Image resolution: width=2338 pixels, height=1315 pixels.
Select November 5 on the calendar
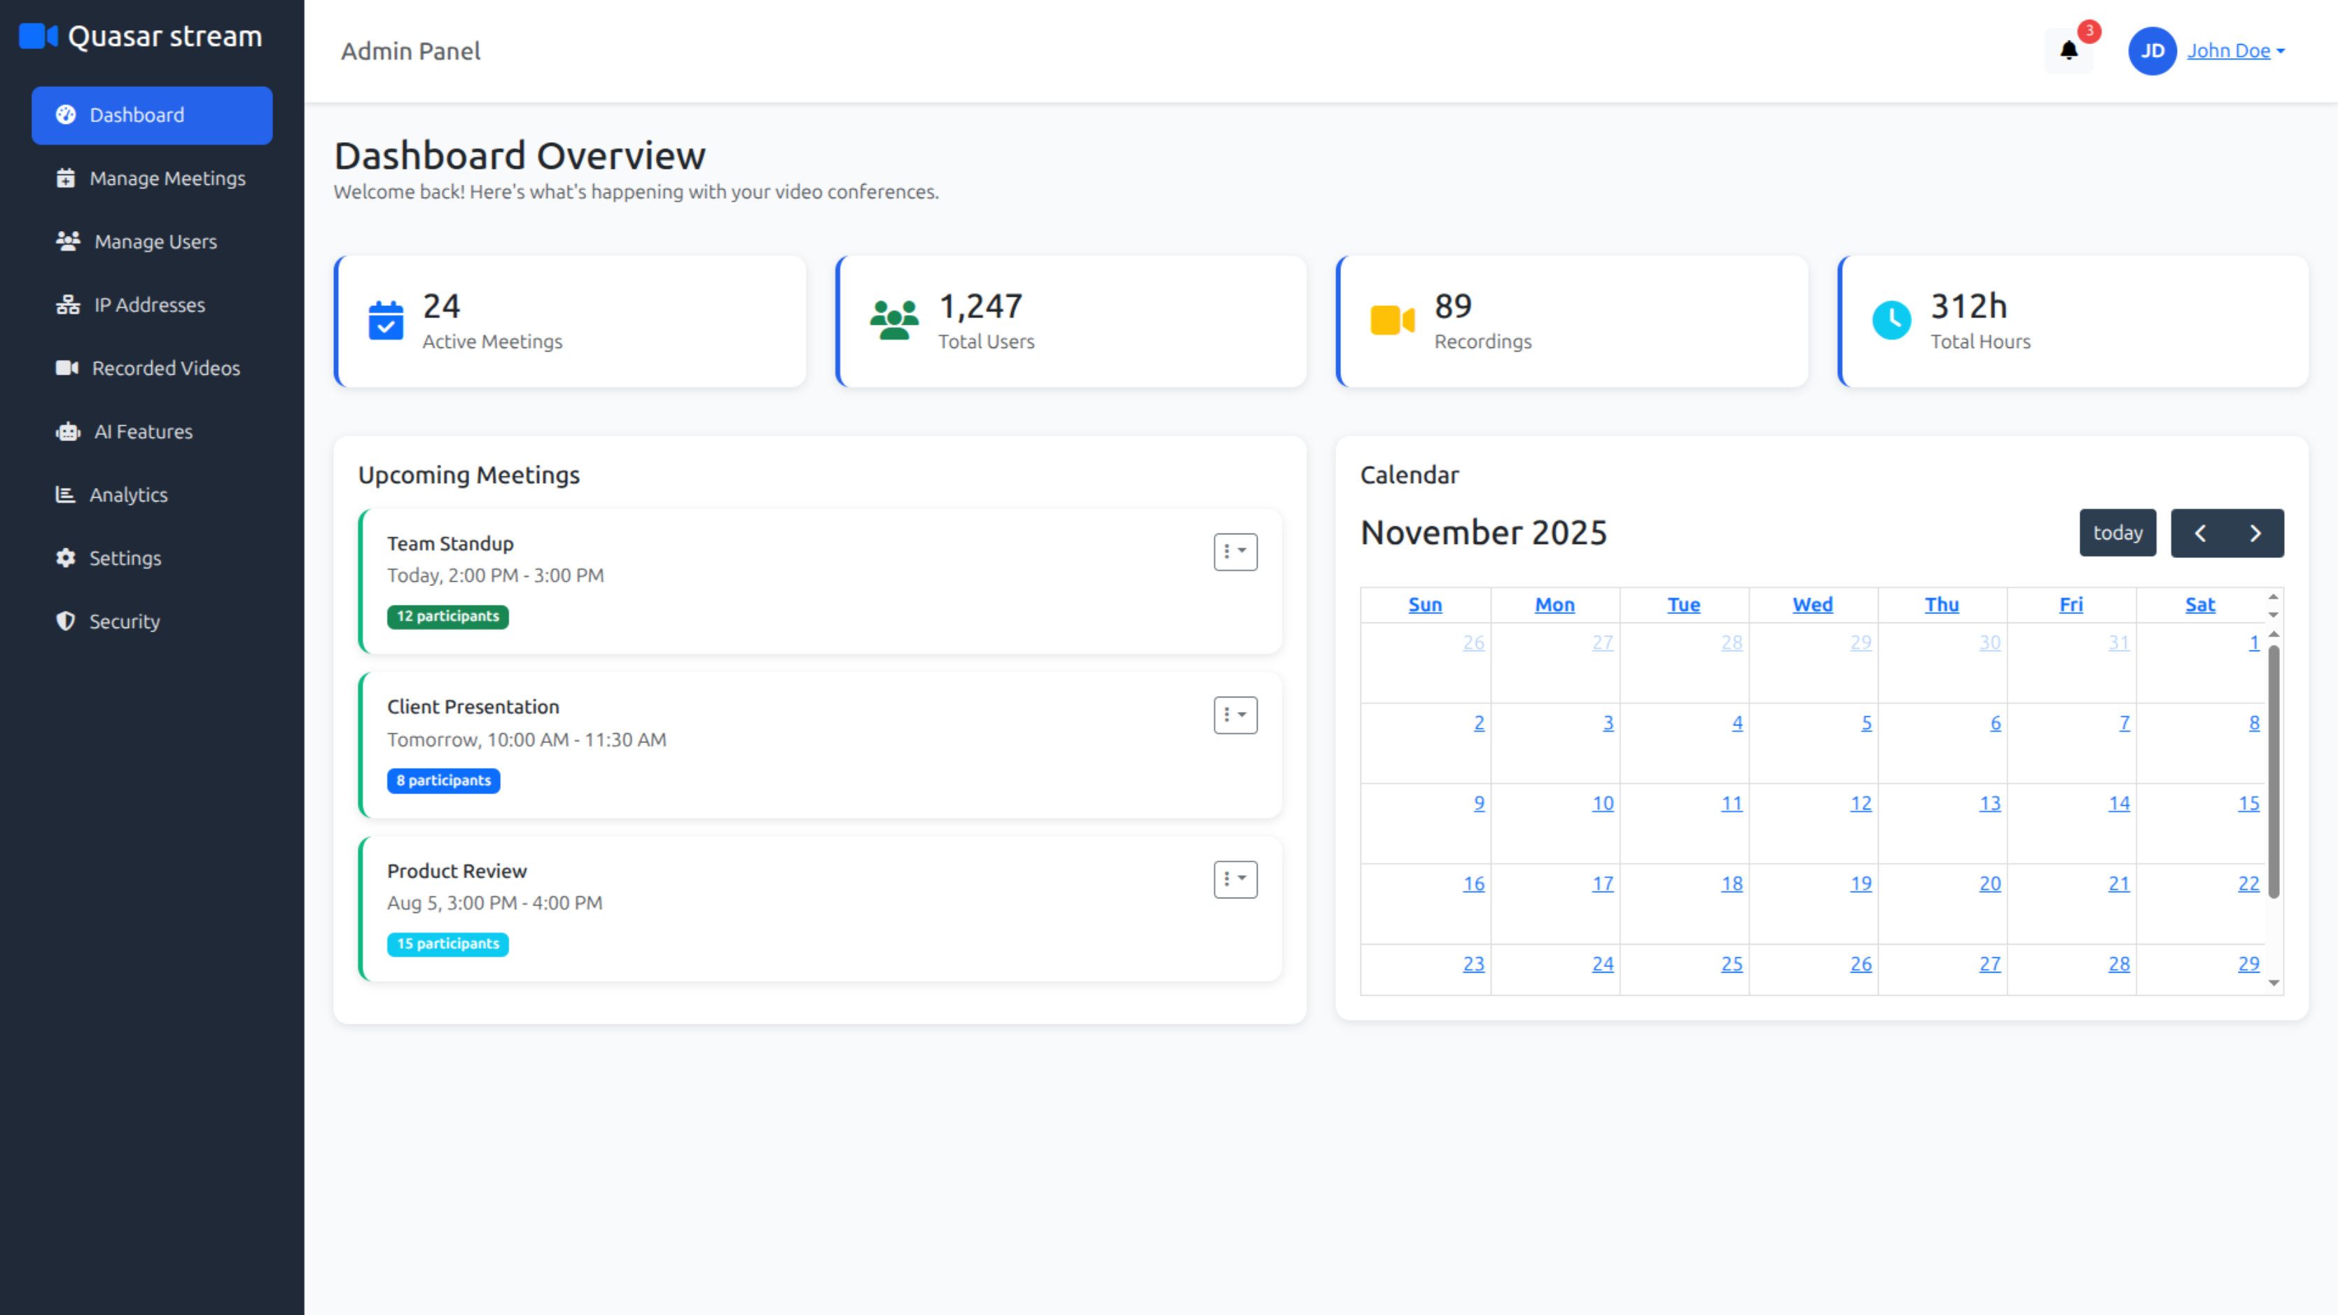pos(1866,723)
